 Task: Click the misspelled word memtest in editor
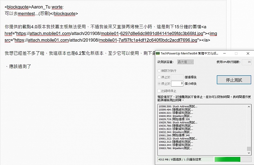coord(26,14)
